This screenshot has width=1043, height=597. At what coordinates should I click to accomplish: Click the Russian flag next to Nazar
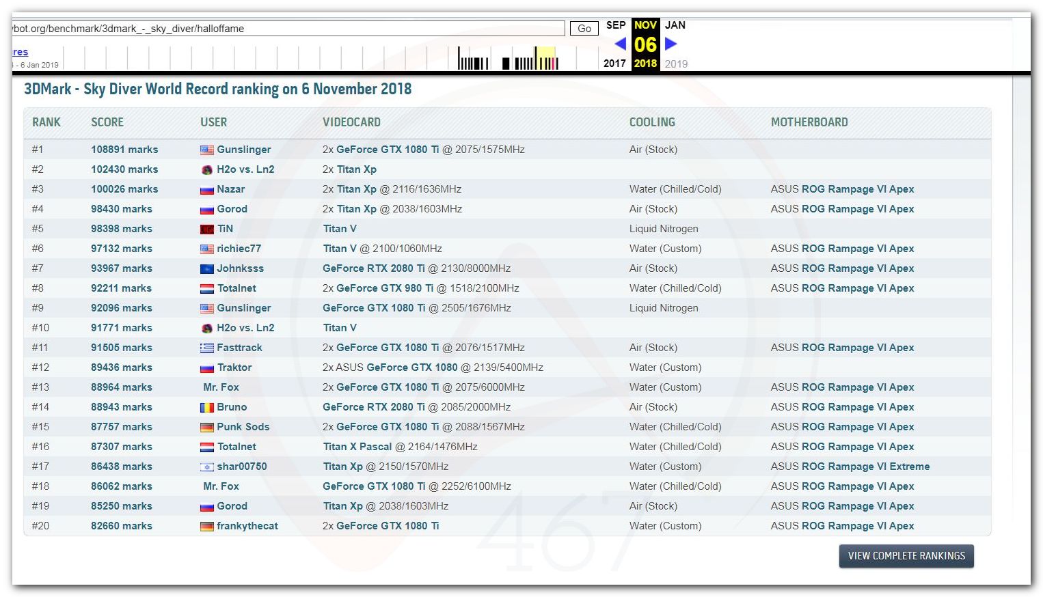pyautogui.click(x=206, y=190)
